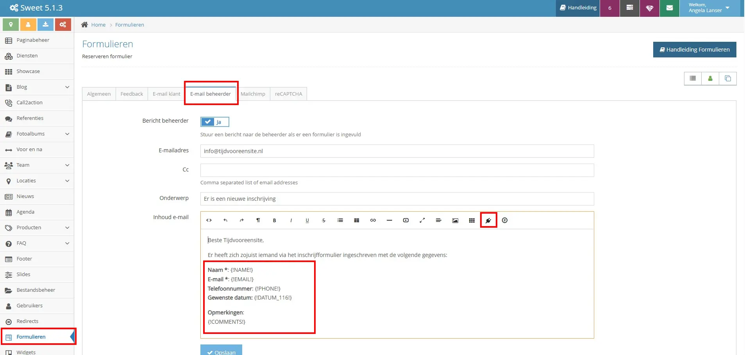
Task: Click the green envelope icon in header
Action: 670,8
